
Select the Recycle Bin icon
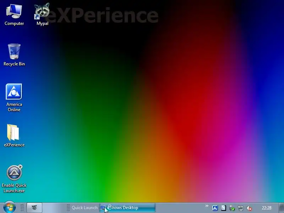pos(14,55)
